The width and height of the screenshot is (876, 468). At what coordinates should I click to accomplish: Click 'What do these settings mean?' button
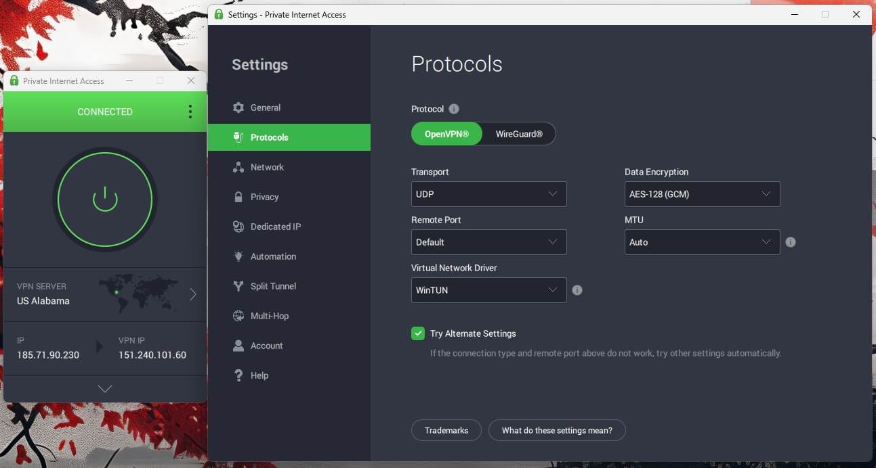tap(557, 430)
